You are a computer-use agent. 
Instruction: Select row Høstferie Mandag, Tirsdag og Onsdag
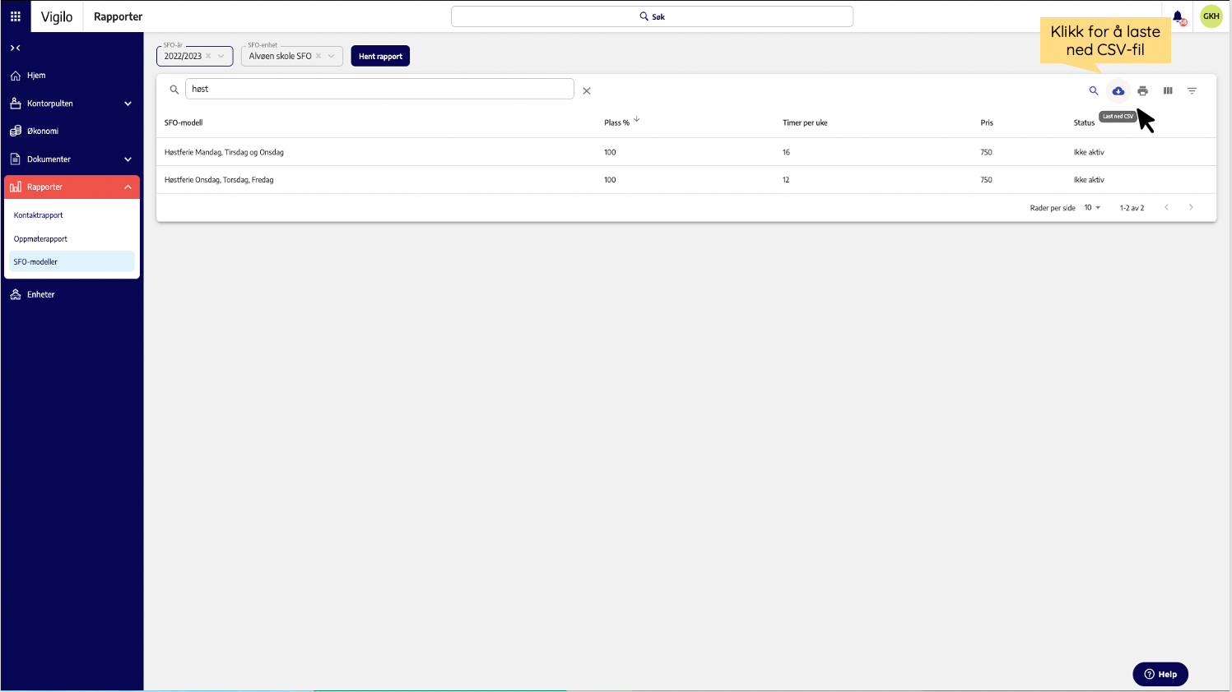686,152
